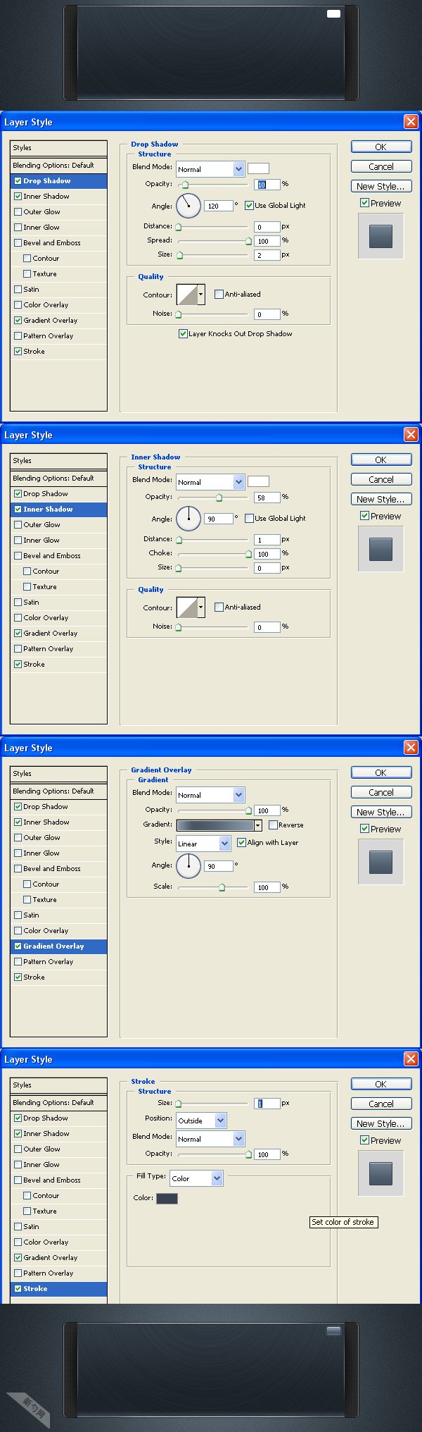
Task: Adjust Inner Shadow opacity slider
Action: tap(219, 498)
